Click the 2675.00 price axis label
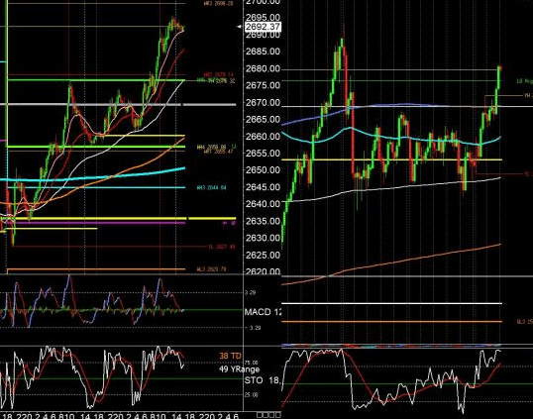Screen dimensions: 533x419 click(263, 85)
